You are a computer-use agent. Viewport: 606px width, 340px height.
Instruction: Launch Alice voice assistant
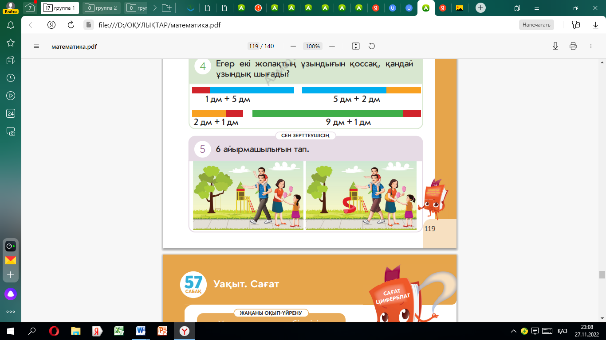11,294
